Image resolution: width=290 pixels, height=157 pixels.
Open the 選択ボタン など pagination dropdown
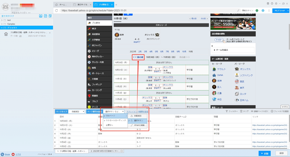click(x=114, y=112)
